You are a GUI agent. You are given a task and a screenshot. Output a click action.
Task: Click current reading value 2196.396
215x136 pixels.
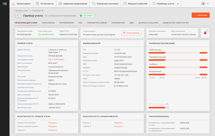point(153,34)
